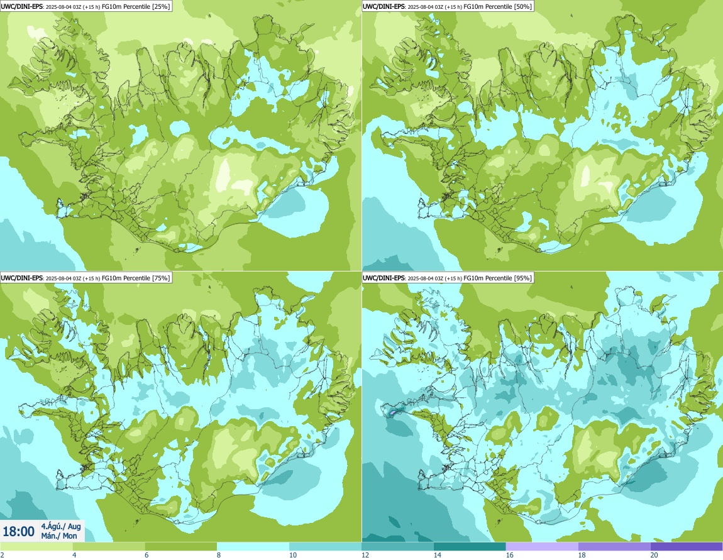Click the '4.Ágú./ Aug' date text
723x560 pixels.
coord(61,526)
